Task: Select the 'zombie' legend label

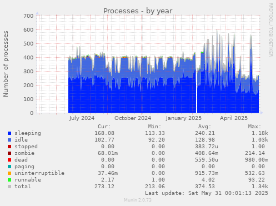Action: [24, 153]
